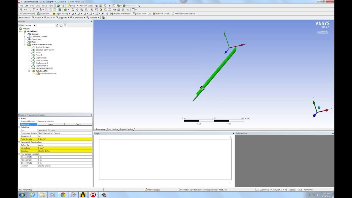Toggle Thicken Annotations

tap(121, 13)
